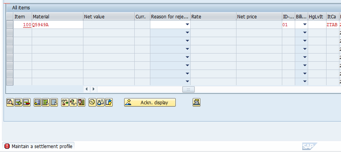
Task: Click the Net value cell for item 100
Action: click(109, 25)
